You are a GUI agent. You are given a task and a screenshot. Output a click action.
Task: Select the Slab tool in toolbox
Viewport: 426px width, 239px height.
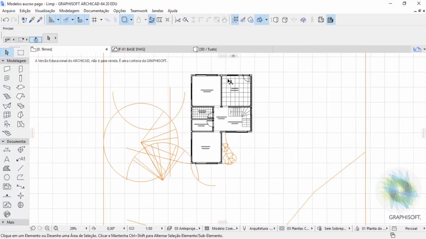(21, 87)
